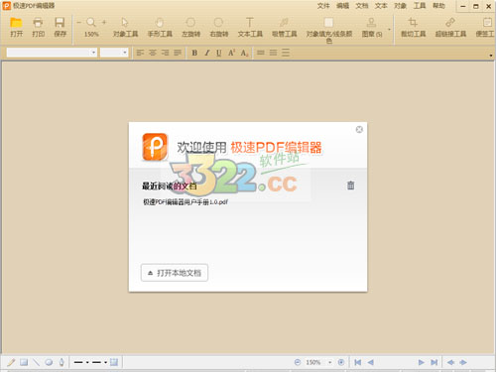The height and width of the screenshot is (372, 496).
Task: Open a file with the 打开 folder icon
Action: (x=16, y=27)
